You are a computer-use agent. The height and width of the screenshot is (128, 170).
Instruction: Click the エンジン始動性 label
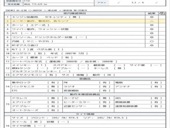pyautogui.click(x=25, y=17)
